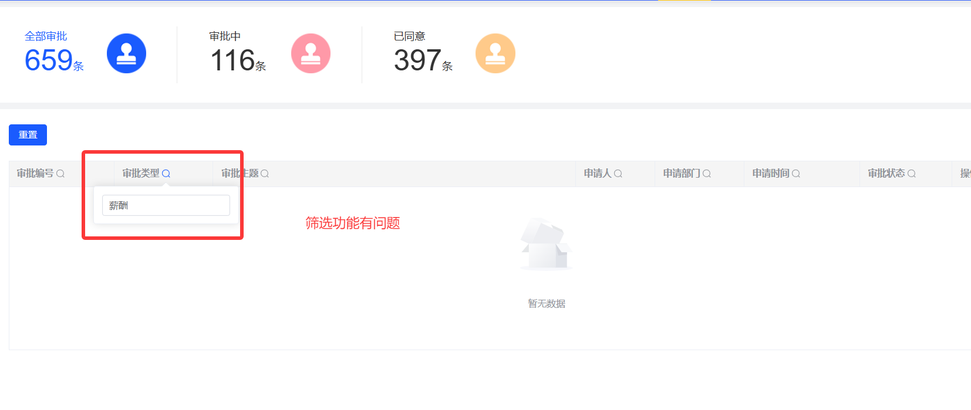Open search filter on 申请部门 column
Screen dimensions: 971x410
[707, 174]
